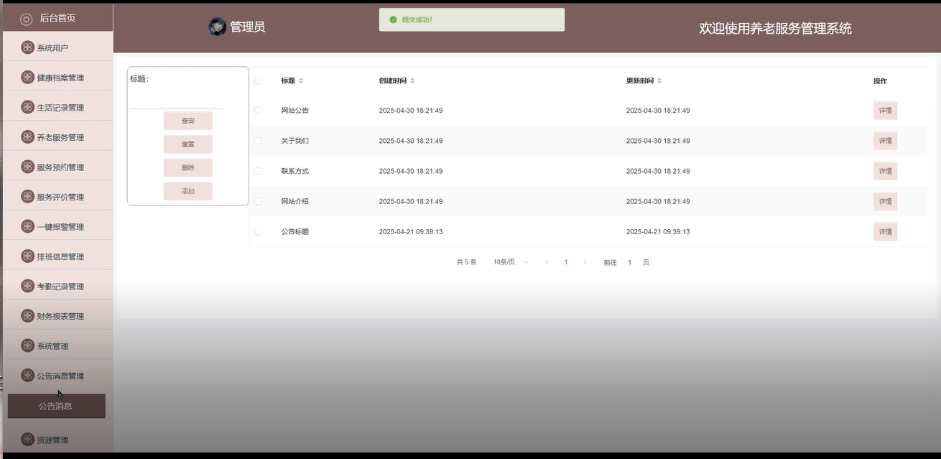The width and height of the screenshot is (941, 459).
Task: Open 详情 for 联系方式
Action: 885,171
